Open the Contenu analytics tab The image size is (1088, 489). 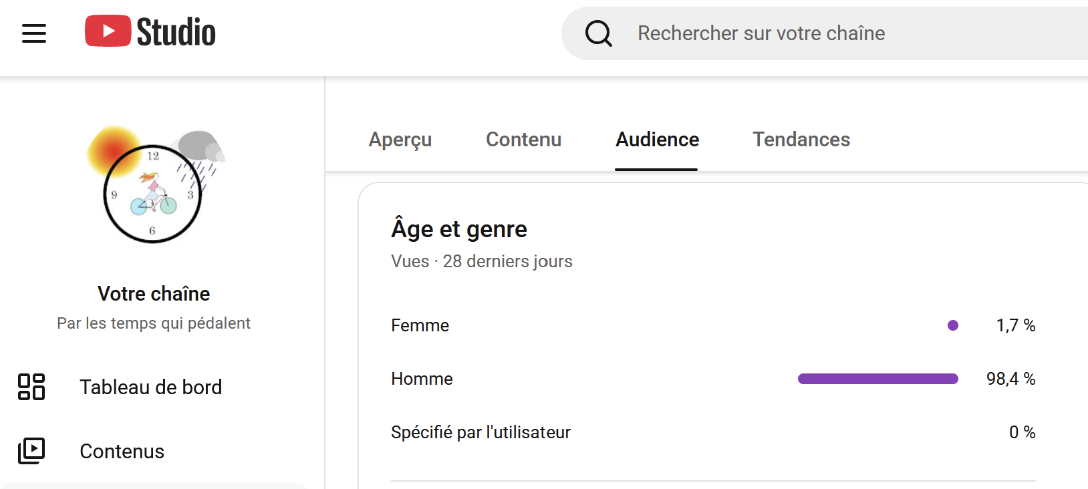click(523, 140)
